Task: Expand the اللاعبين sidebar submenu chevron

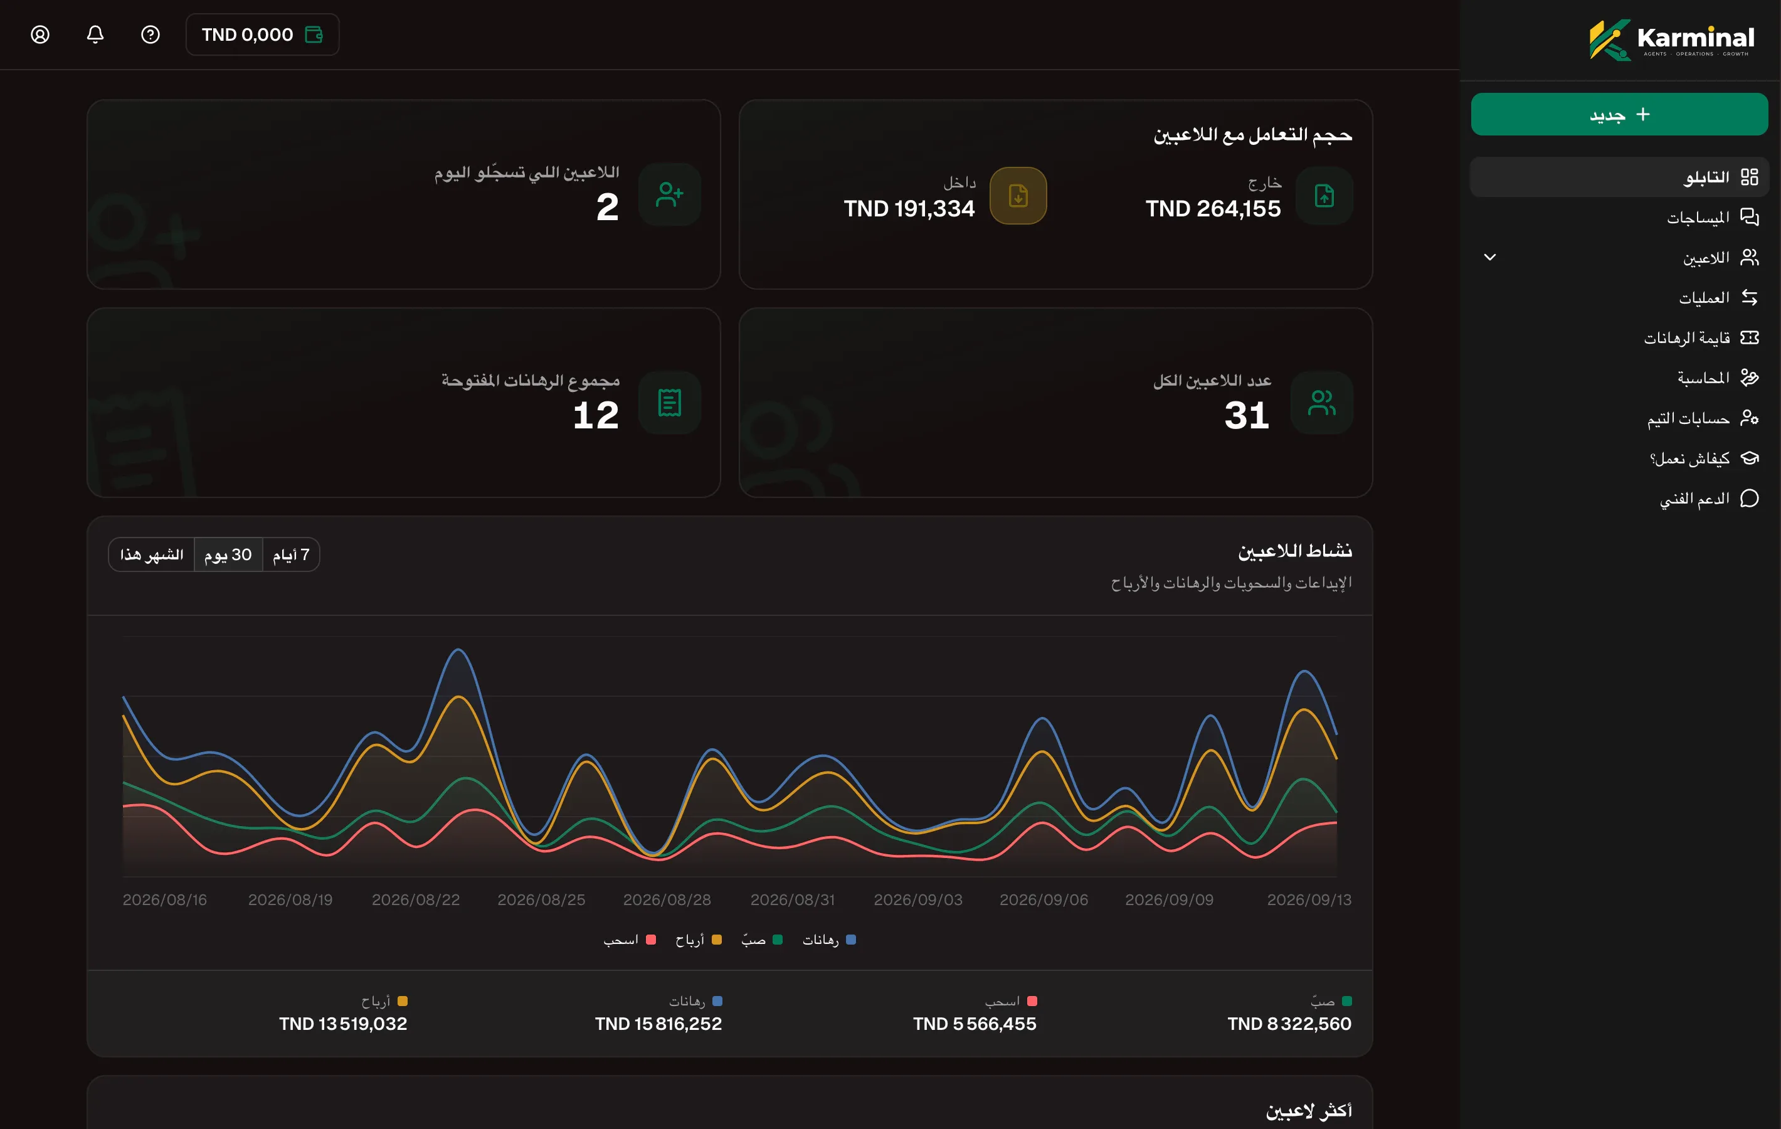Action: (1489, 257)
